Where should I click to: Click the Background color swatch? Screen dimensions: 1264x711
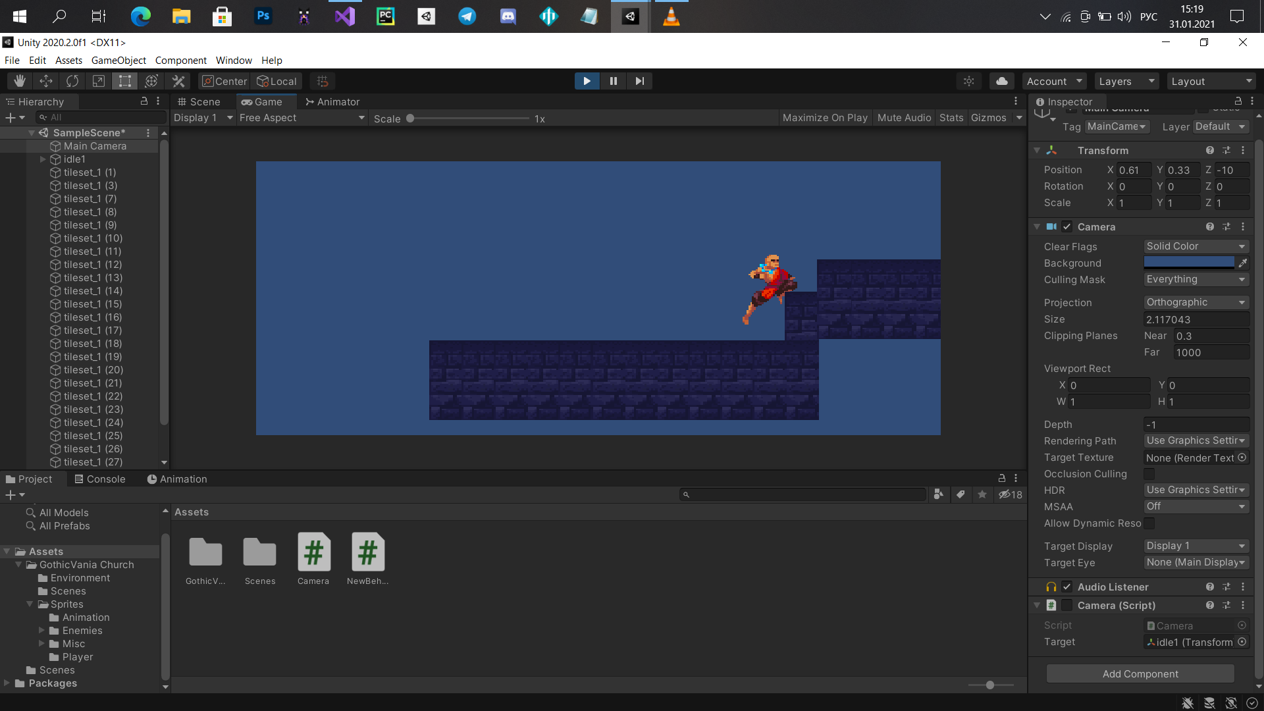coord(1189,263)
